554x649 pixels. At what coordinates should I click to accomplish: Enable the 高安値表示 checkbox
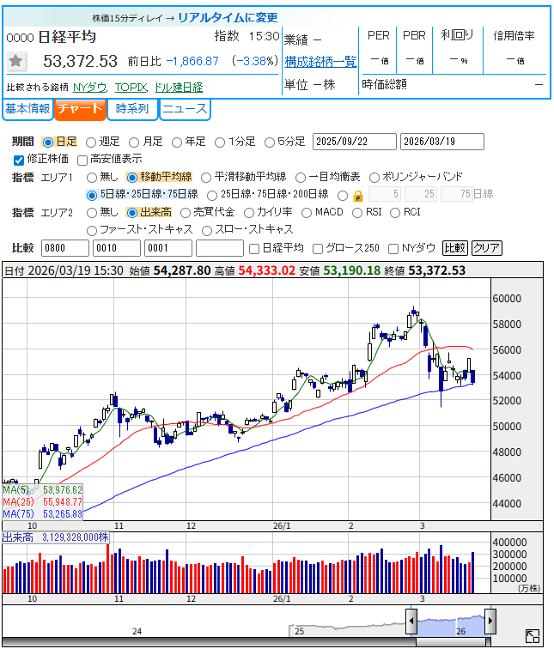click(x=82, y=160)
